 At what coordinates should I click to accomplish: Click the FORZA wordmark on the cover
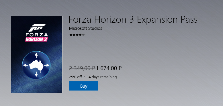(x=37, y=35)
